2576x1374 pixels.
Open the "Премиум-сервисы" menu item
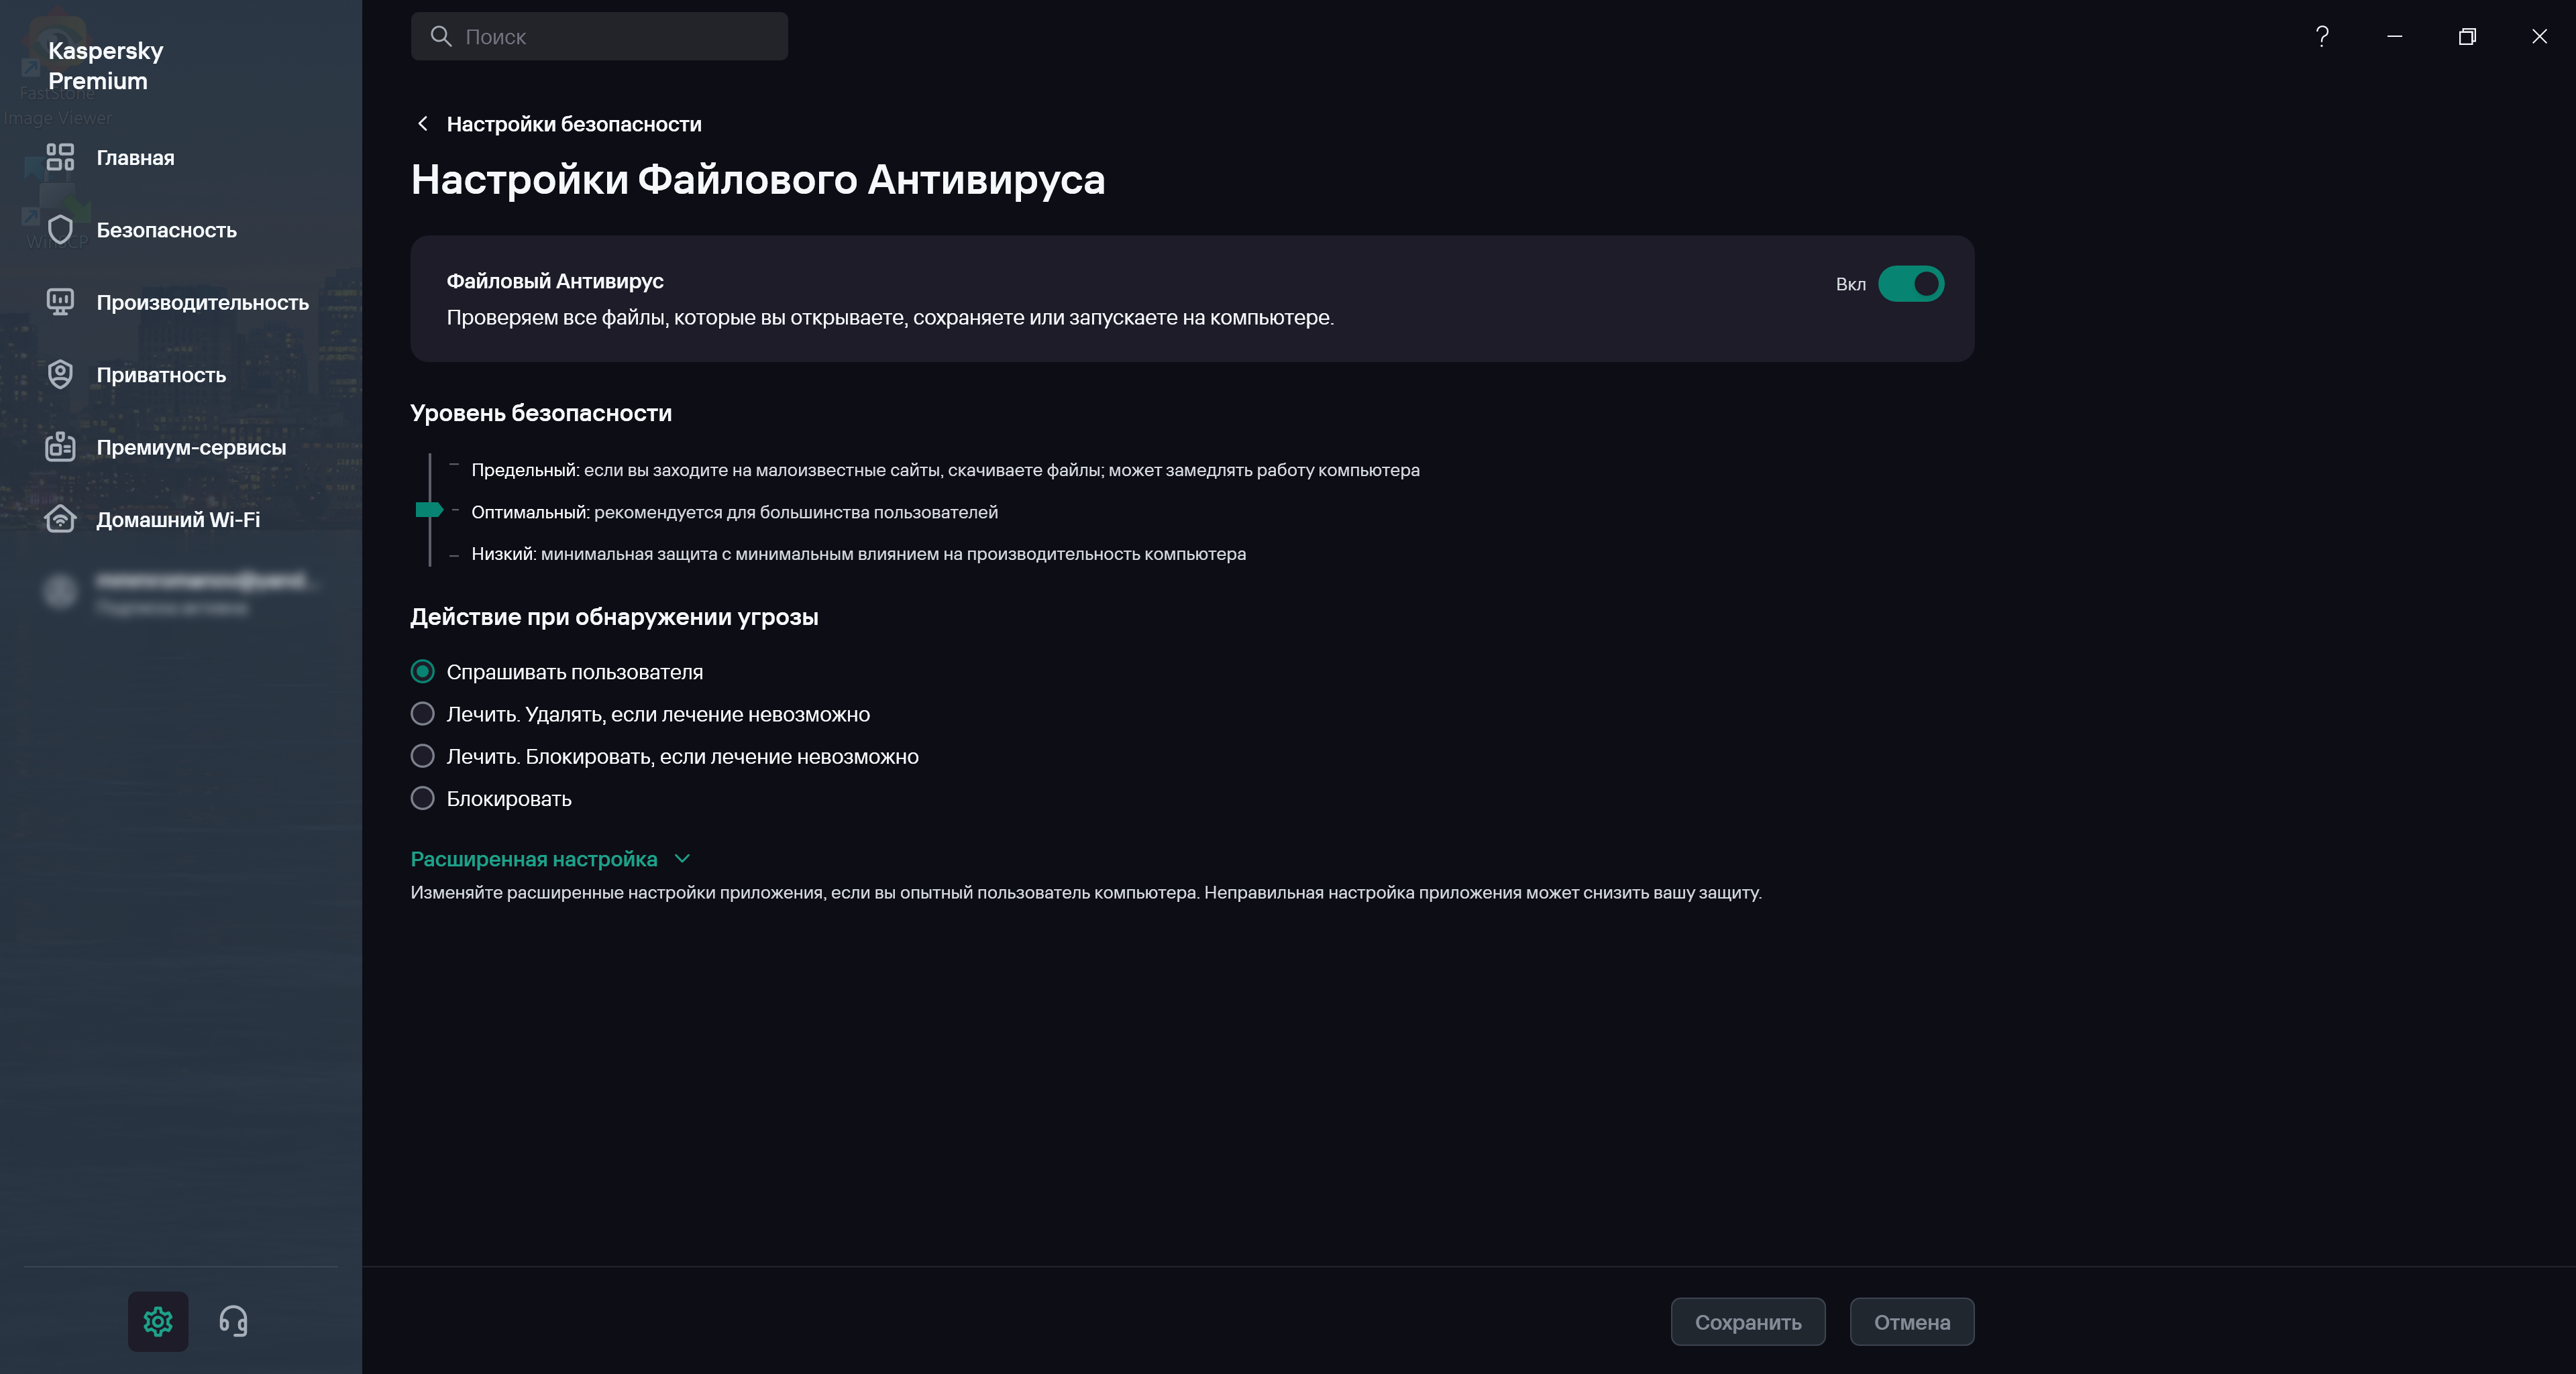tap(190, 448)
